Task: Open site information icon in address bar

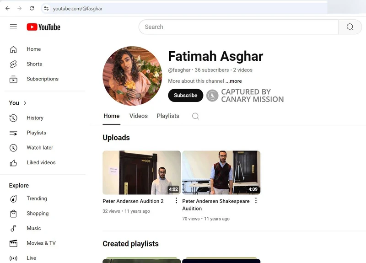Action: (x=46, y=9)
